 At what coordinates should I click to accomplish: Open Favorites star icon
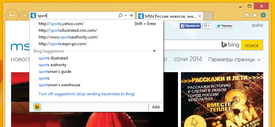[255, 15]
